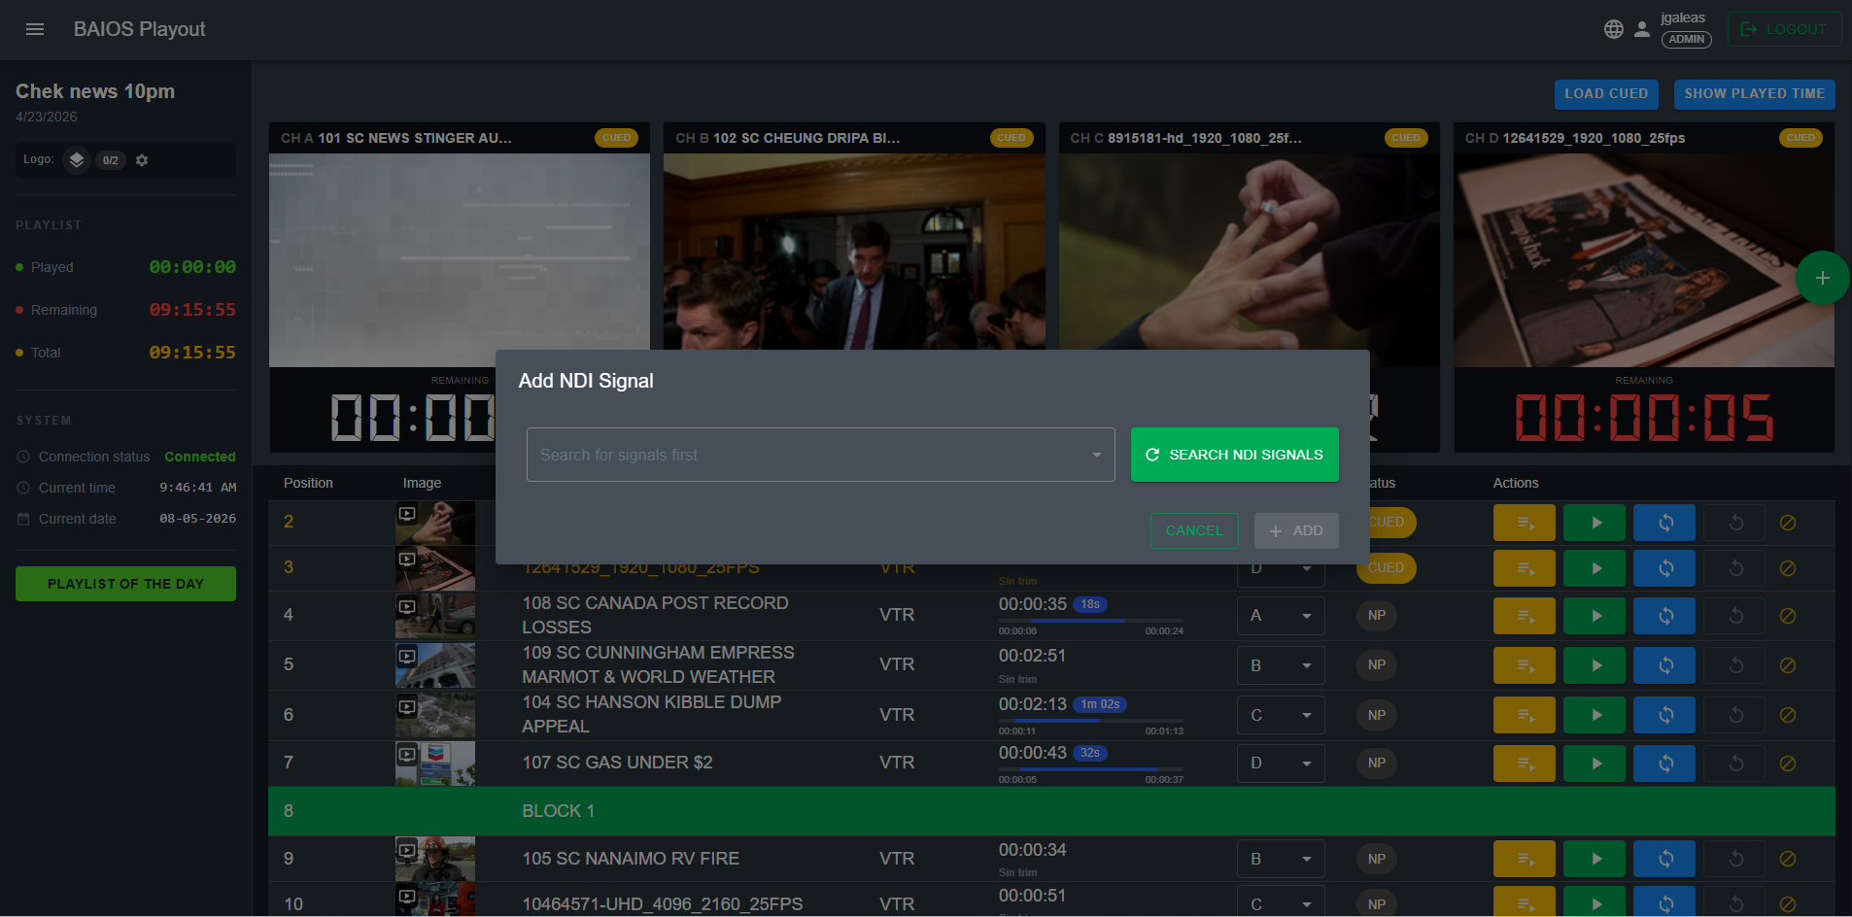This screenshot has width=1852, height=917.
Task: Play 109 SC Cunningham Empress item
Action: 1595,665
